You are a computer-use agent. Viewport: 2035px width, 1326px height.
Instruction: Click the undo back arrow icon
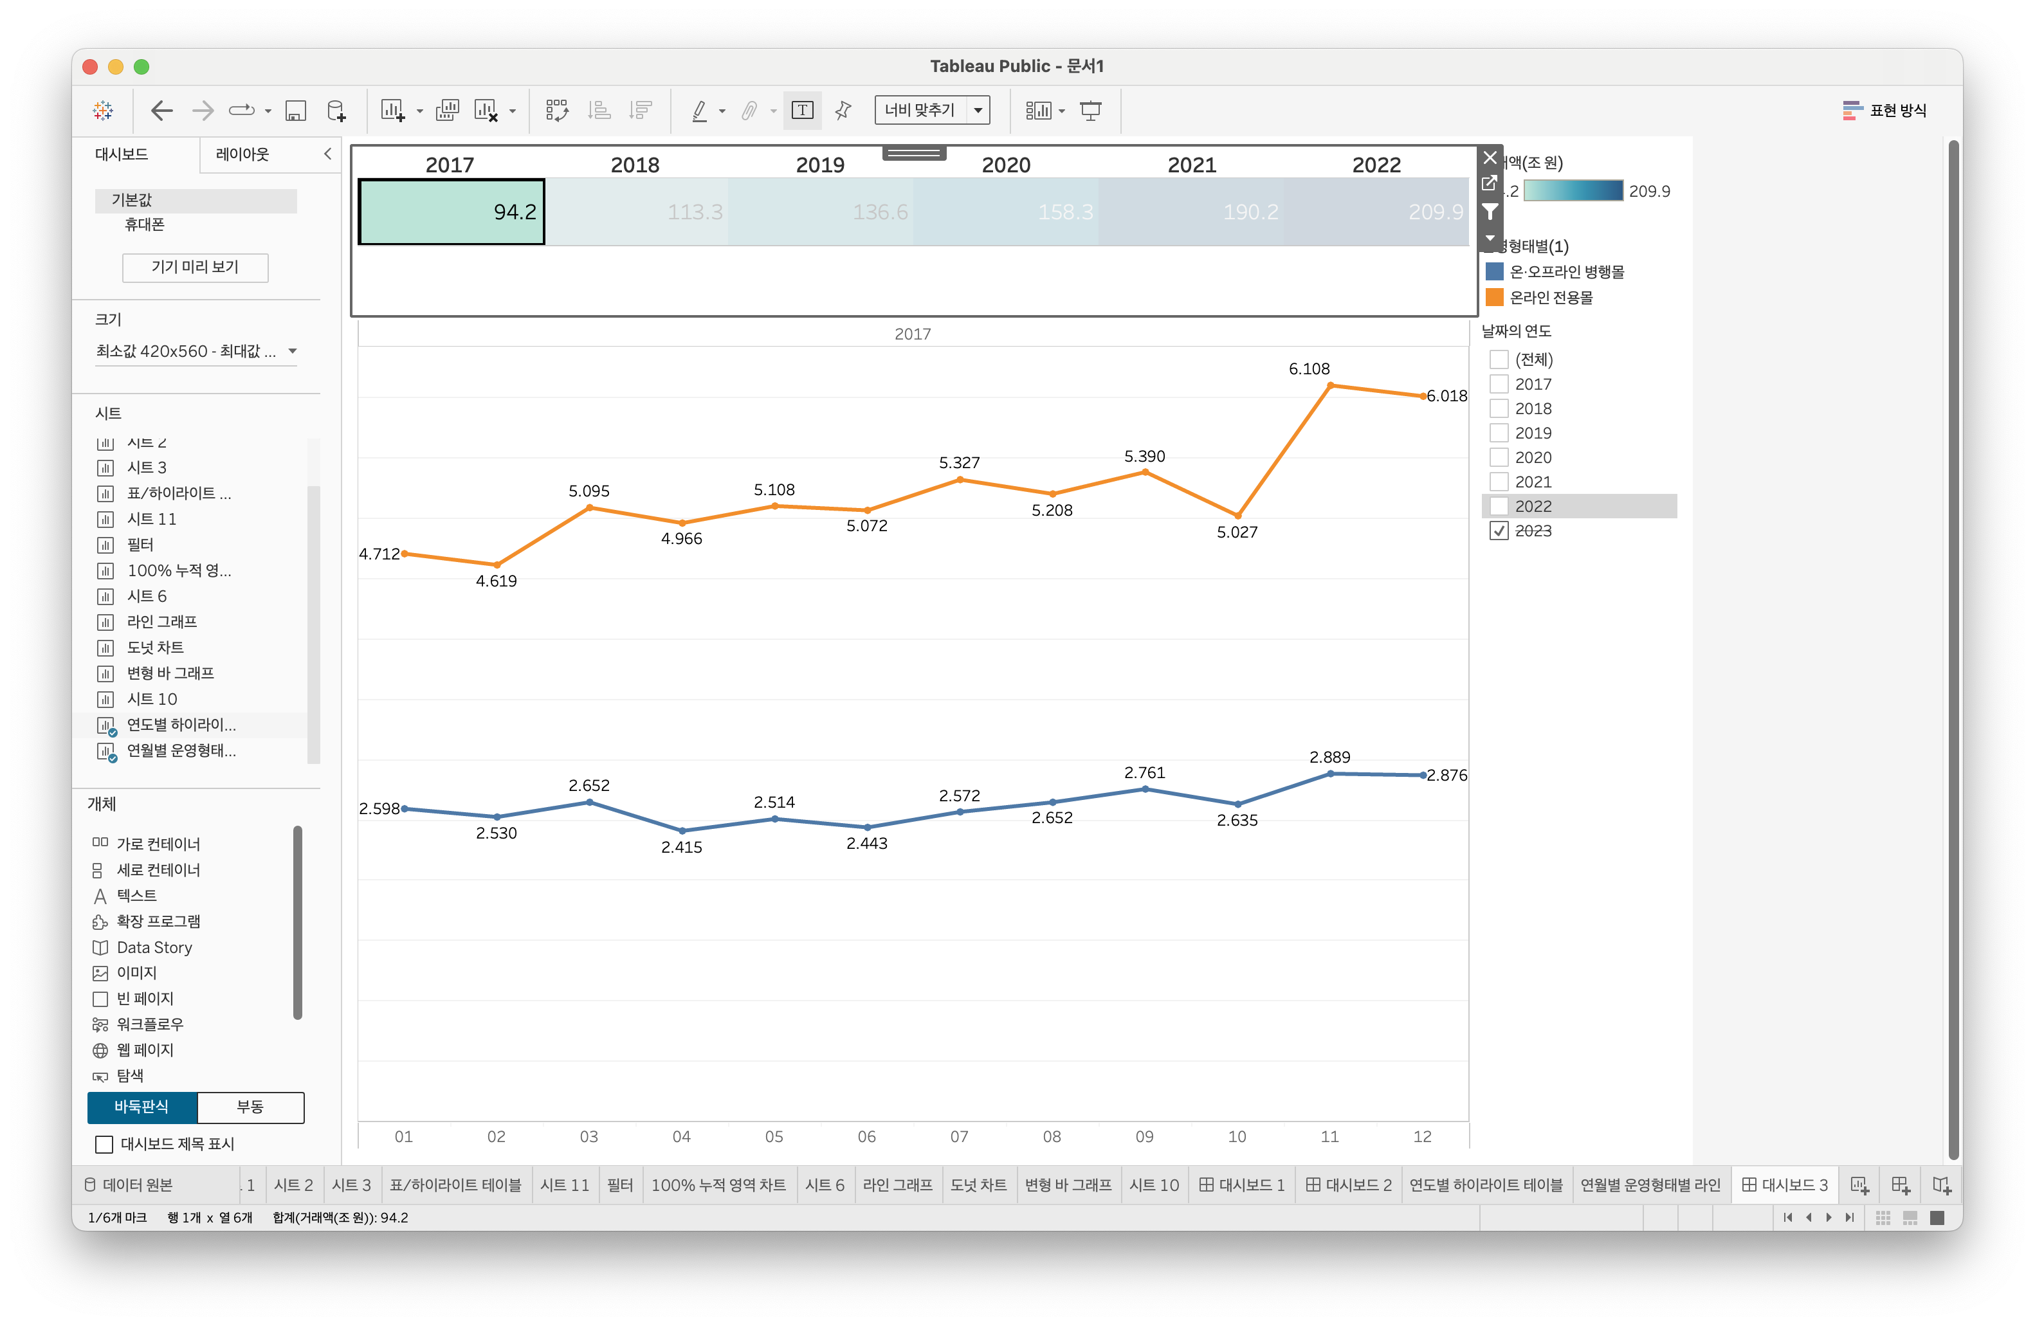pyautogui.click(x=161, y=111)
